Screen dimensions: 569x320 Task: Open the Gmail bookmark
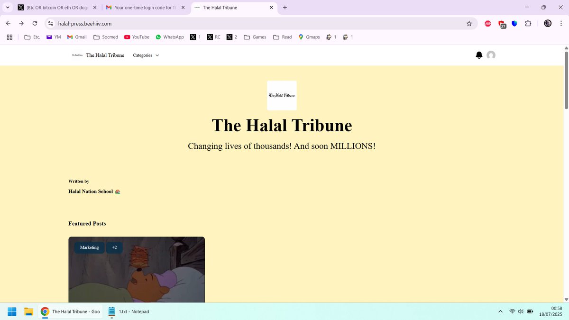click(77, 37)
